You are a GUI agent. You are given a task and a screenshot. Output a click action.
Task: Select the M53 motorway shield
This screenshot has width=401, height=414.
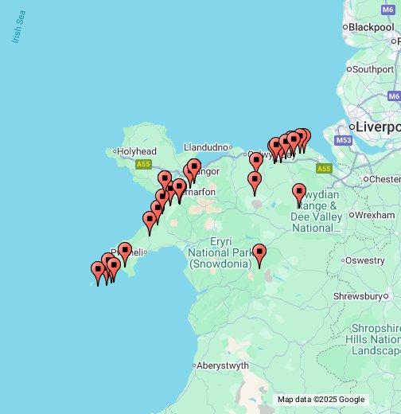coord(344,140)
